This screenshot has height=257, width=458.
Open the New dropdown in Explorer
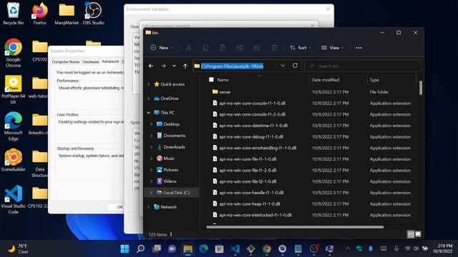(x=162, y=48)
